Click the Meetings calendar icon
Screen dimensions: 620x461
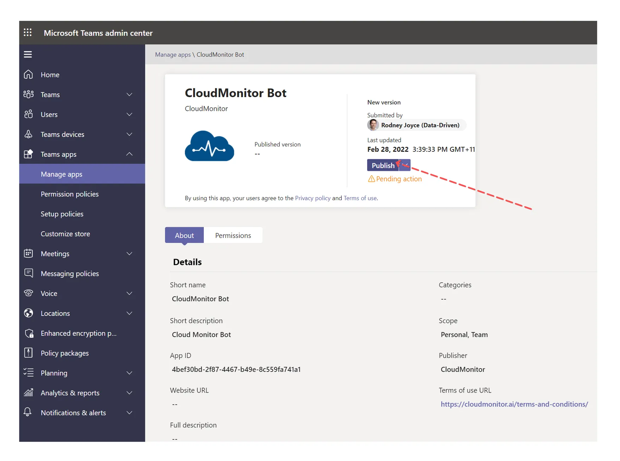pos(28,253)
